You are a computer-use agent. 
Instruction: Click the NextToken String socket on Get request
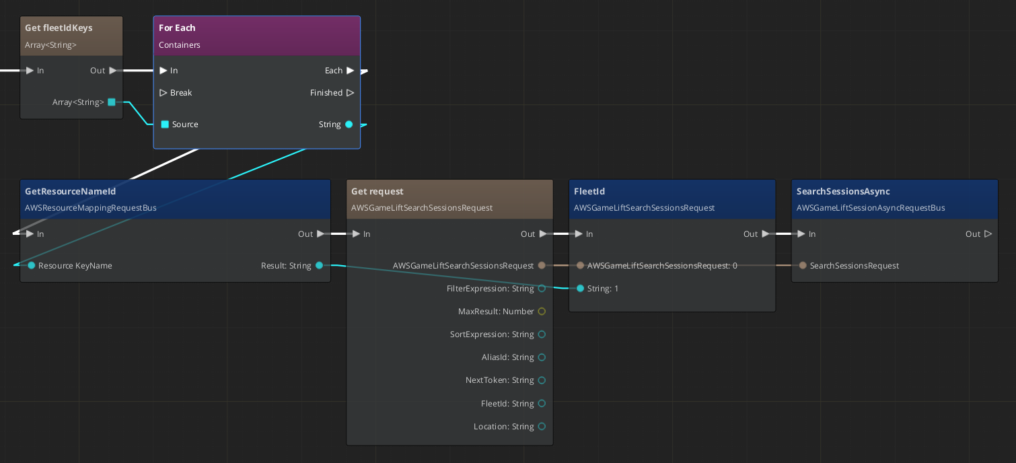(x=542, y=380)
